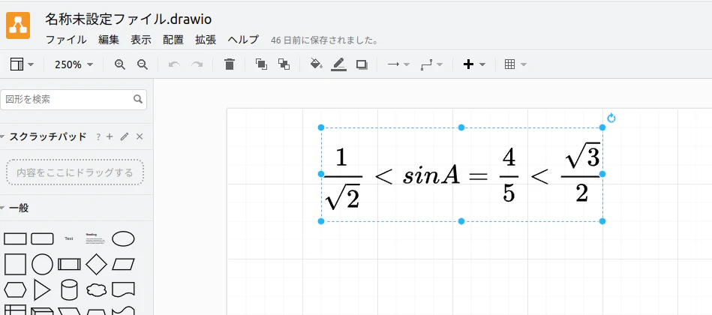Open the view panel layout dropdown
712x315 pixels.
pos(22,64)
